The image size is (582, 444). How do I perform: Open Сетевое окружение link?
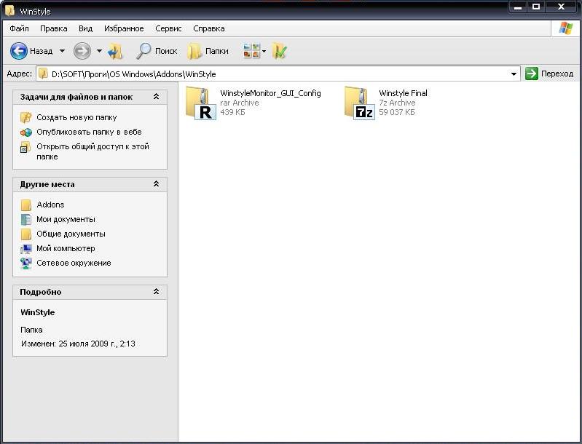tap(74, 263)
